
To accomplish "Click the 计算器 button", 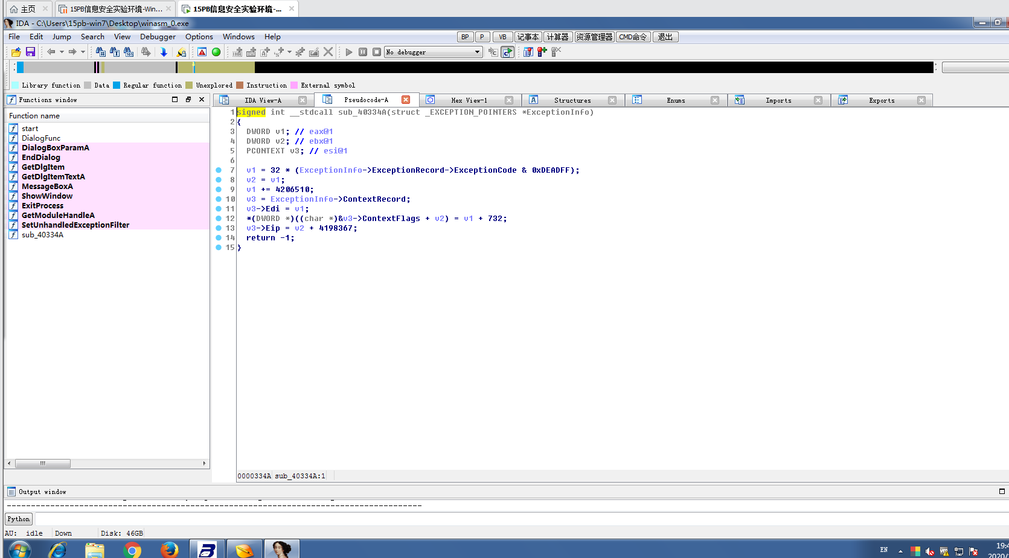I will point(558,37).
